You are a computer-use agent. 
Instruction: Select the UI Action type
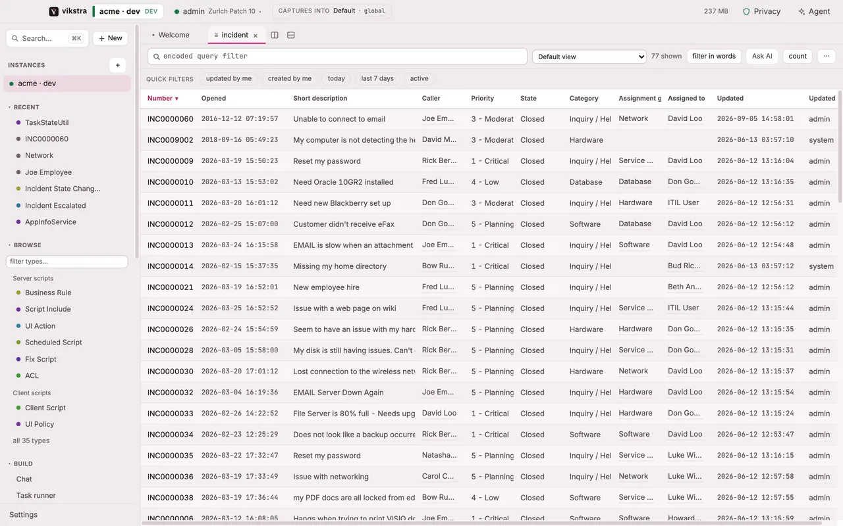pyautogui.click(x=40, y=326)
